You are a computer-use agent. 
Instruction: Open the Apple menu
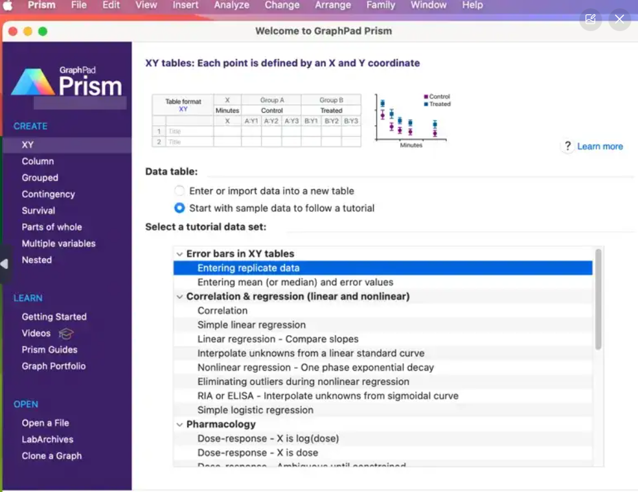point(8,5)
